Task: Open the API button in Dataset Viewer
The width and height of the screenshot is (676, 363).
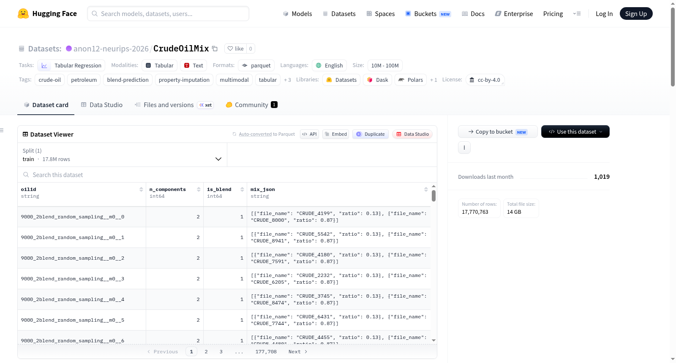Action: (309, 134)
